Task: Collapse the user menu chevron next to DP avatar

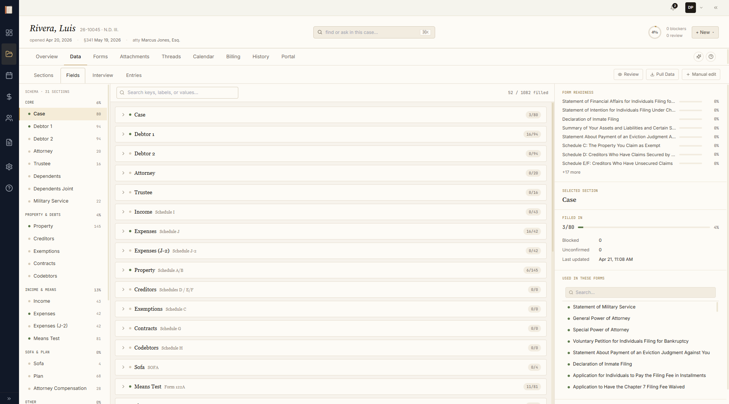Action: tap(702, 7)
